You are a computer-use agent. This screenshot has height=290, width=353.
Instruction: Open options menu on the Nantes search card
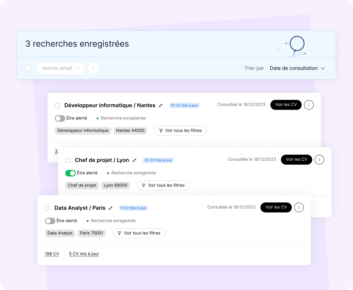(309, 105)
